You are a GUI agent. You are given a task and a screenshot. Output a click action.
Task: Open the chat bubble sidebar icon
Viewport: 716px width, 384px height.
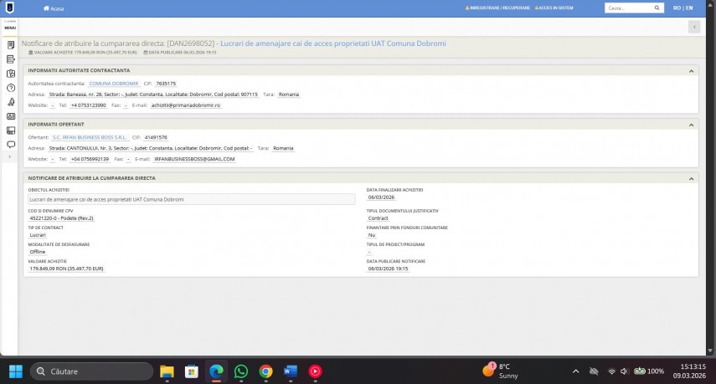11,144
